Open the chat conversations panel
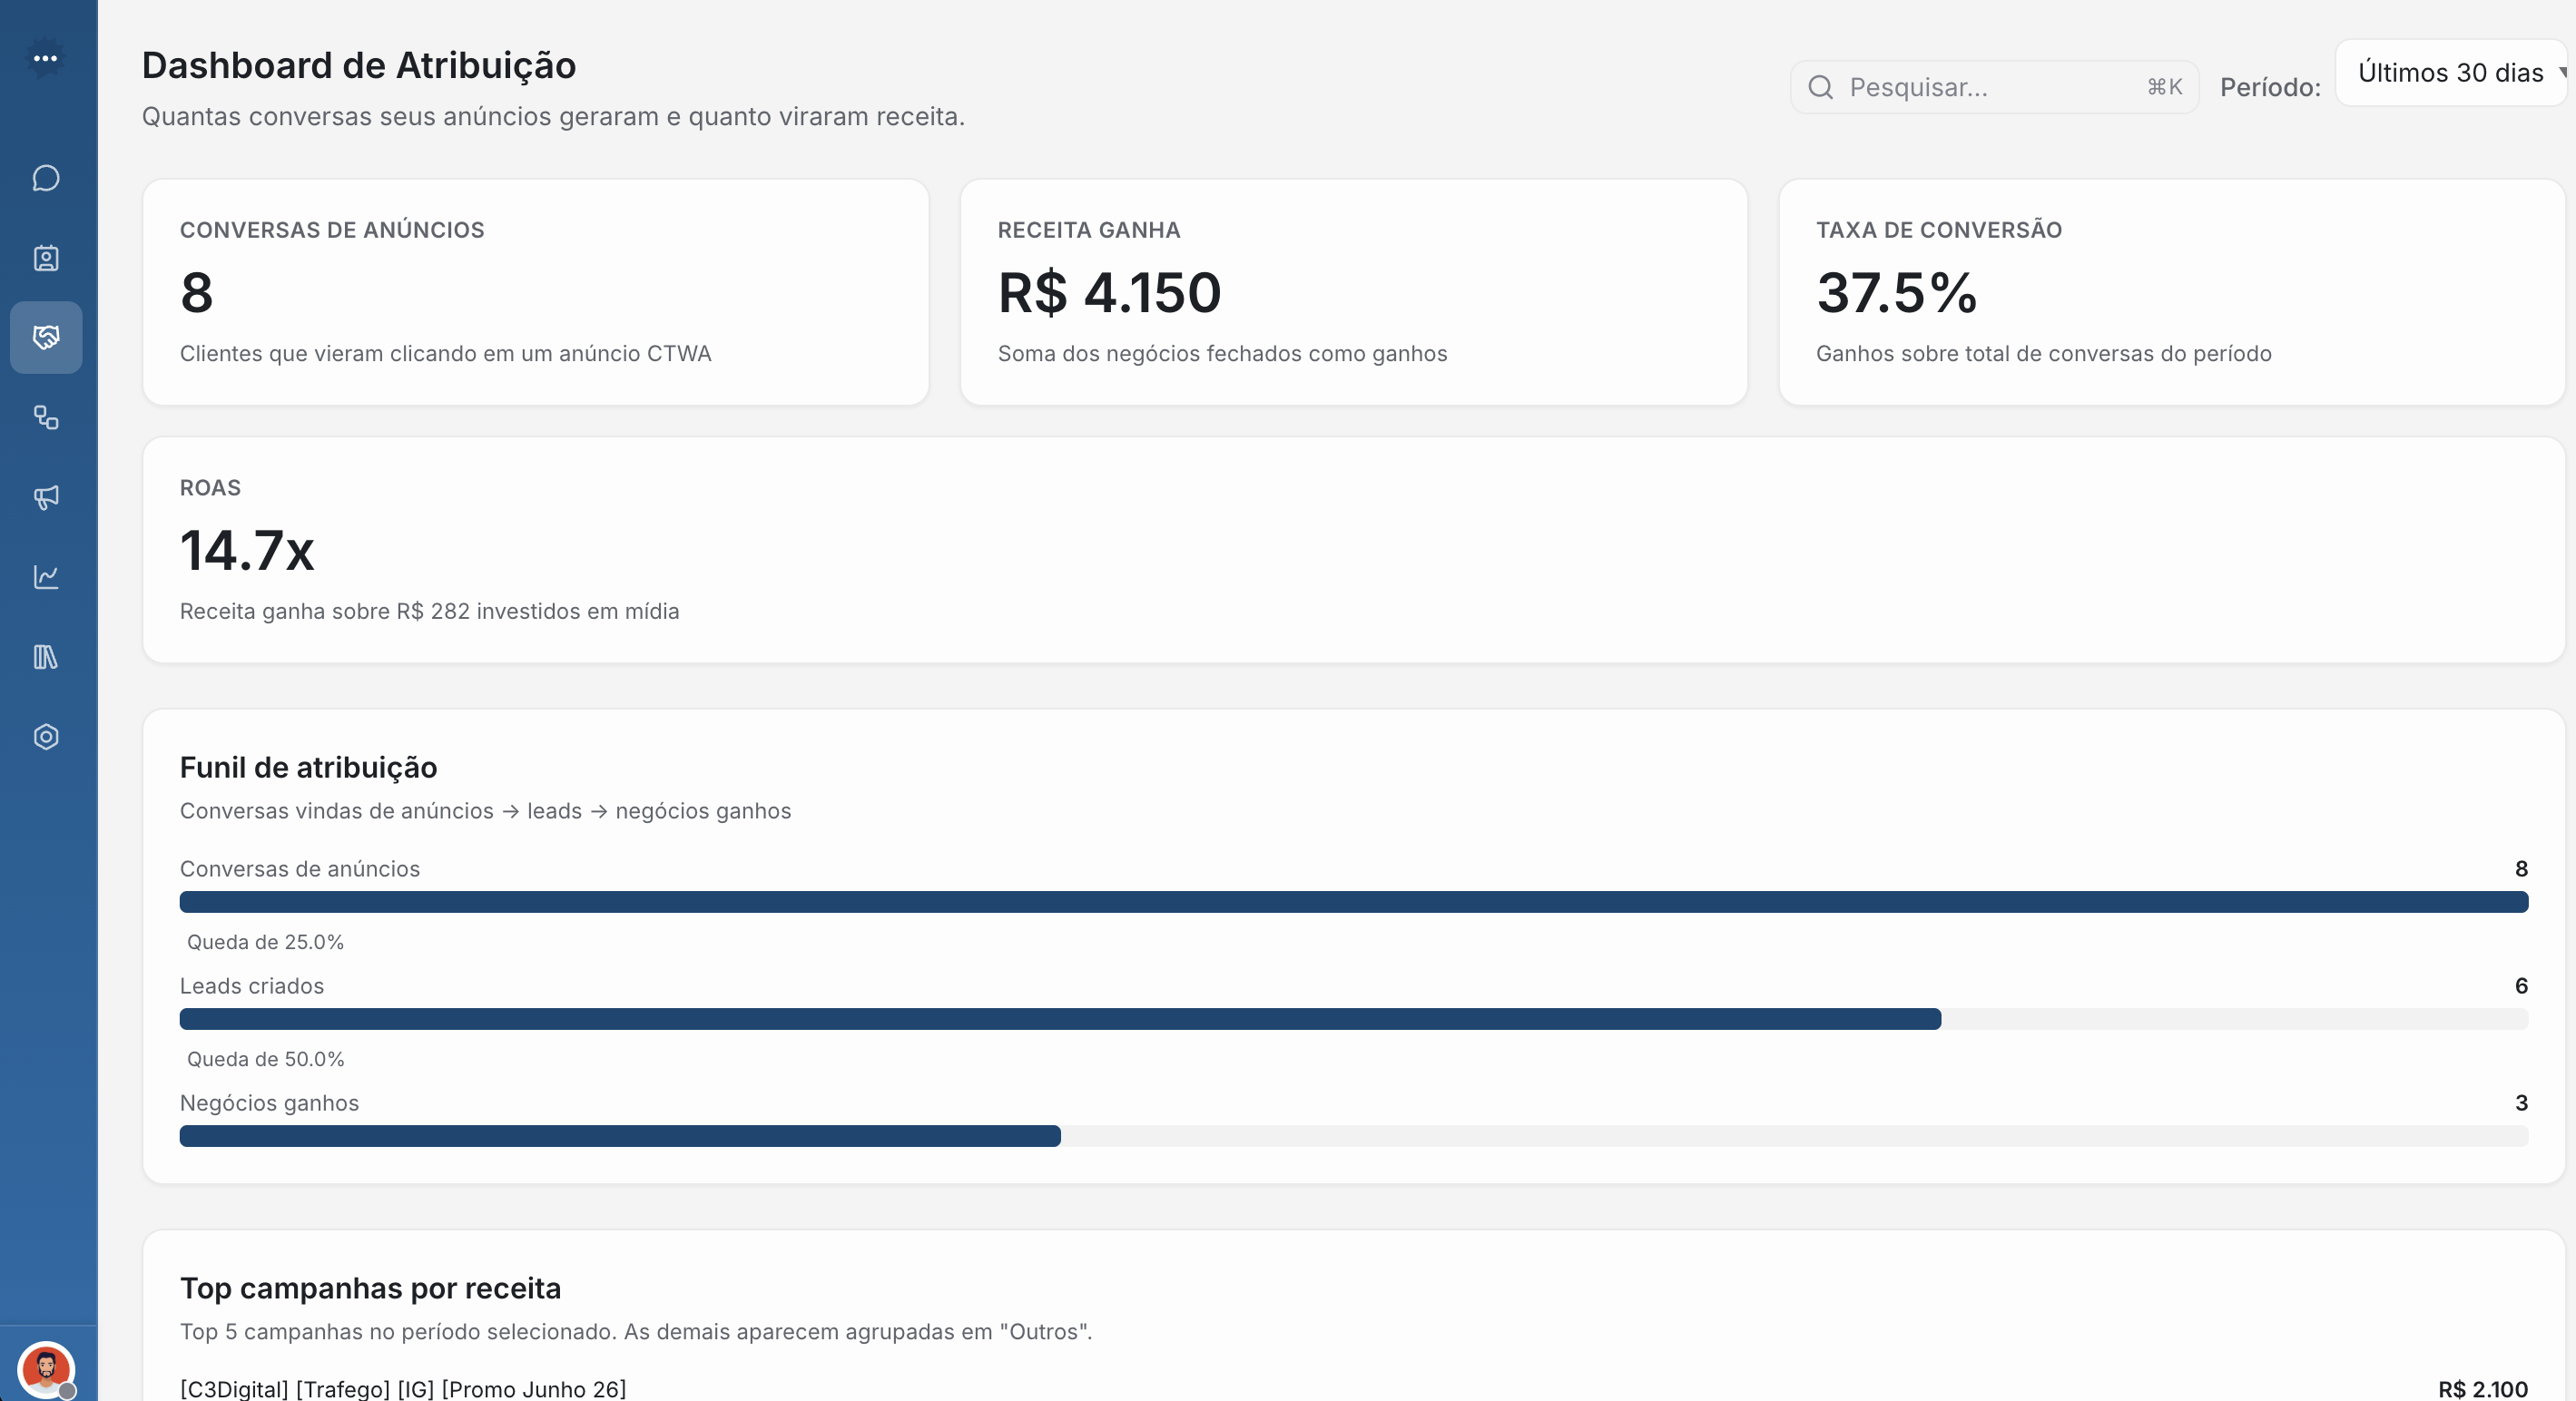Screen dimensions: 2576x1401 point(46,177)
